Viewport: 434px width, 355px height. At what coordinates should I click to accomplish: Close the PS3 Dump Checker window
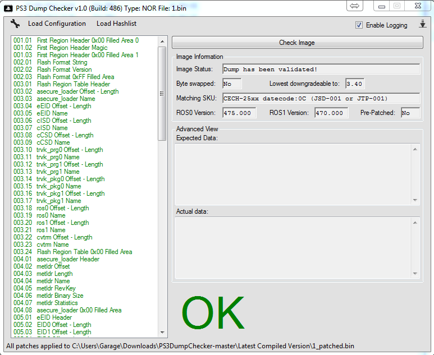(418, 6)
